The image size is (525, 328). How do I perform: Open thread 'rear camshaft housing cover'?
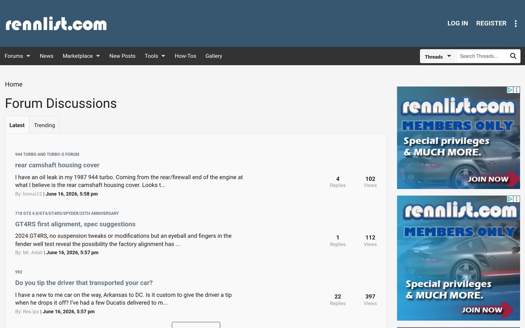click(x=57, y=165)
